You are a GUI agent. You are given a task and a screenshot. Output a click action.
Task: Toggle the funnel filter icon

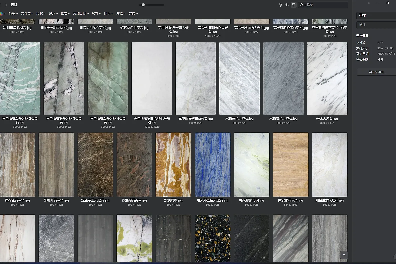[294, 5]
